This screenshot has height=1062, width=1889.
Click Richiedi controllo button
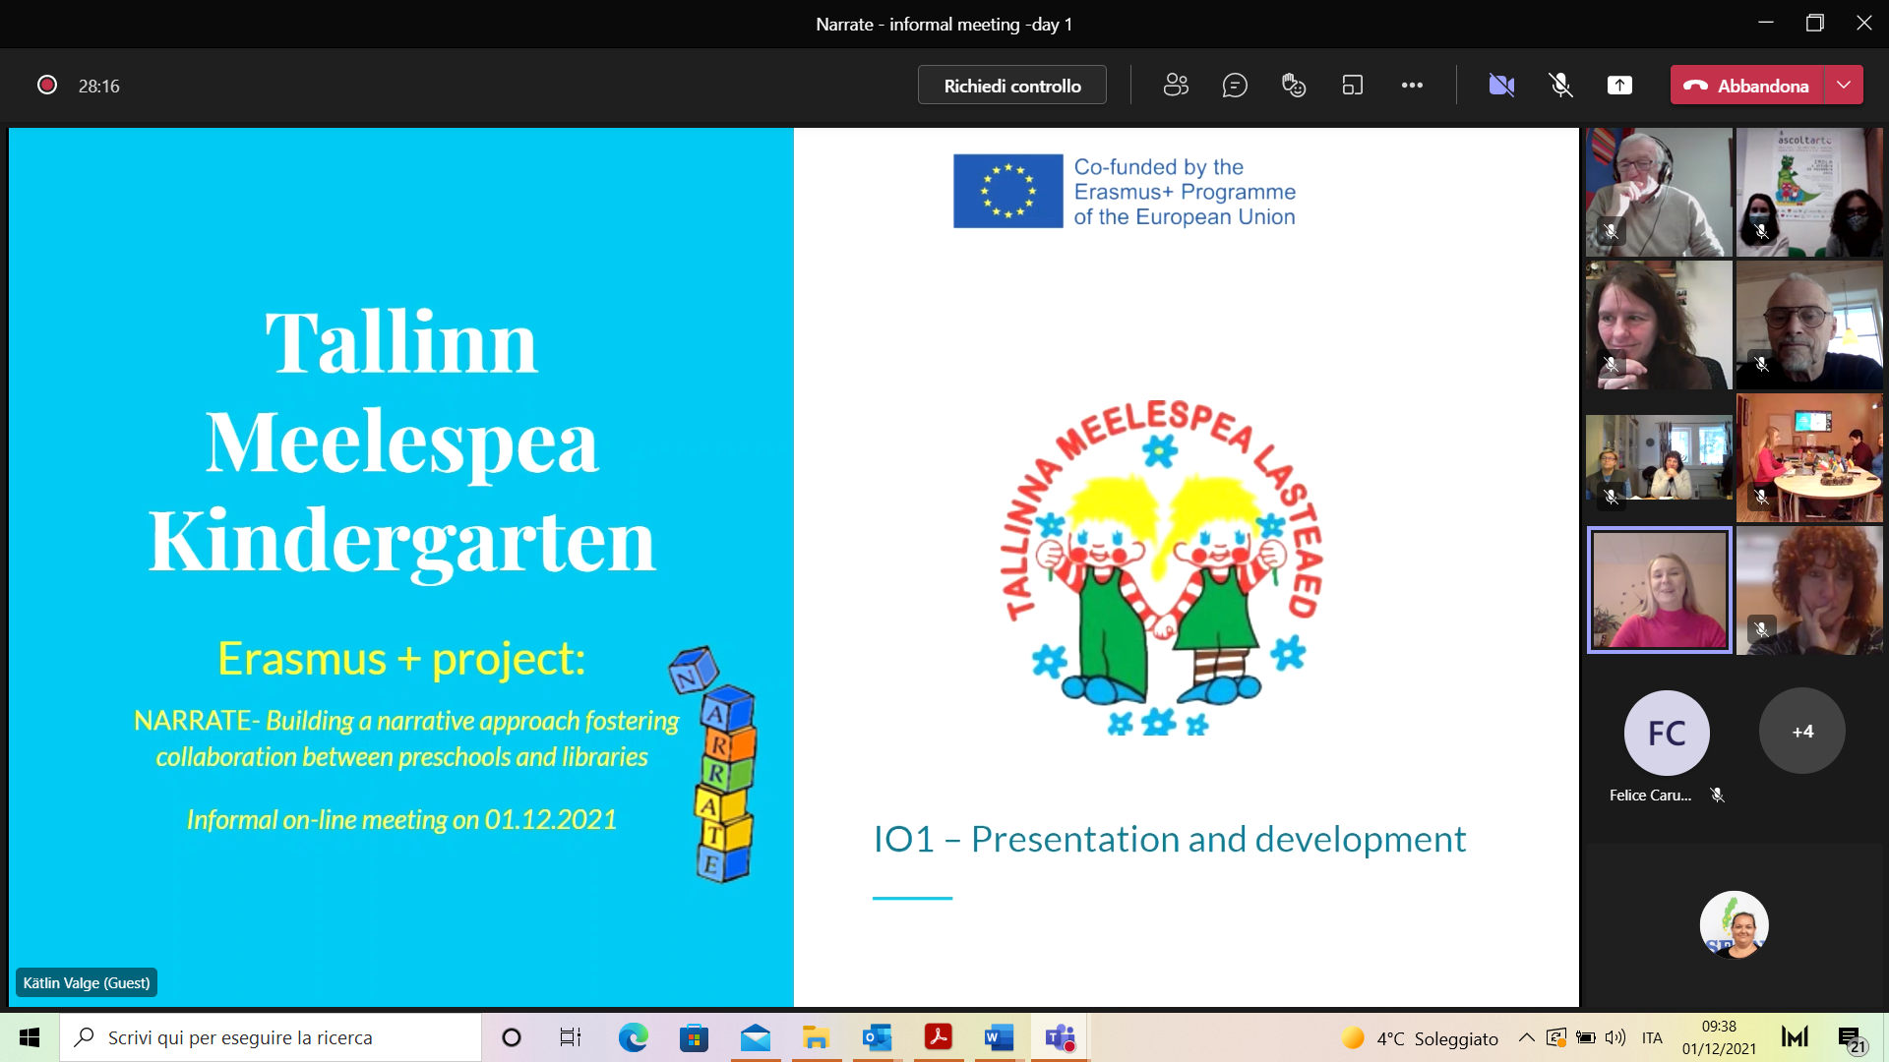point(1011,86)
